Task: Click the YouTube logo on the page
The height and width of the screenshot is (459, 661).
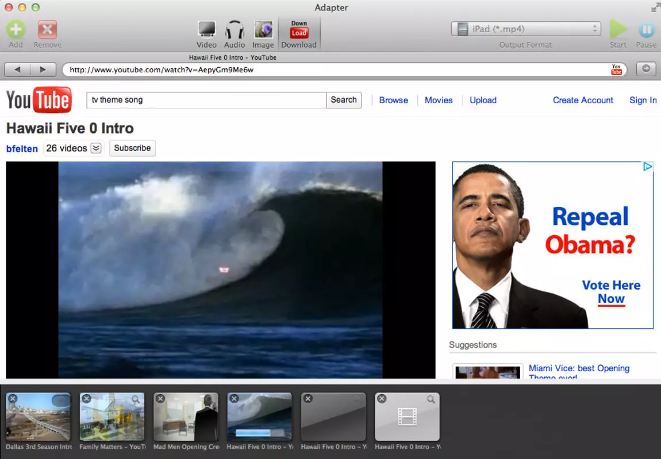Action: click(39, 100)
